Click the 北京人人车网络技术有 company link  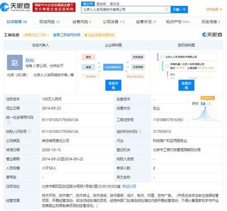tap(53, 75)
